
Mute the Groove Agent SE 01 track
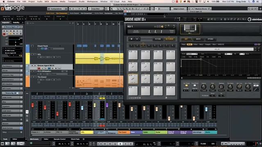(x=32, y=65)
